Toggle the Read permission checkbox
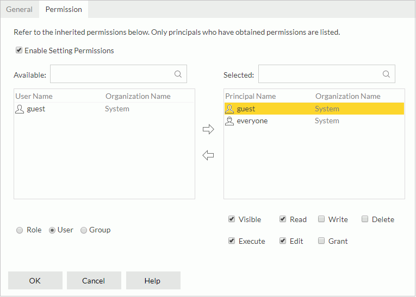The width and height of the screenshot is (416, 297). [283, 219]
